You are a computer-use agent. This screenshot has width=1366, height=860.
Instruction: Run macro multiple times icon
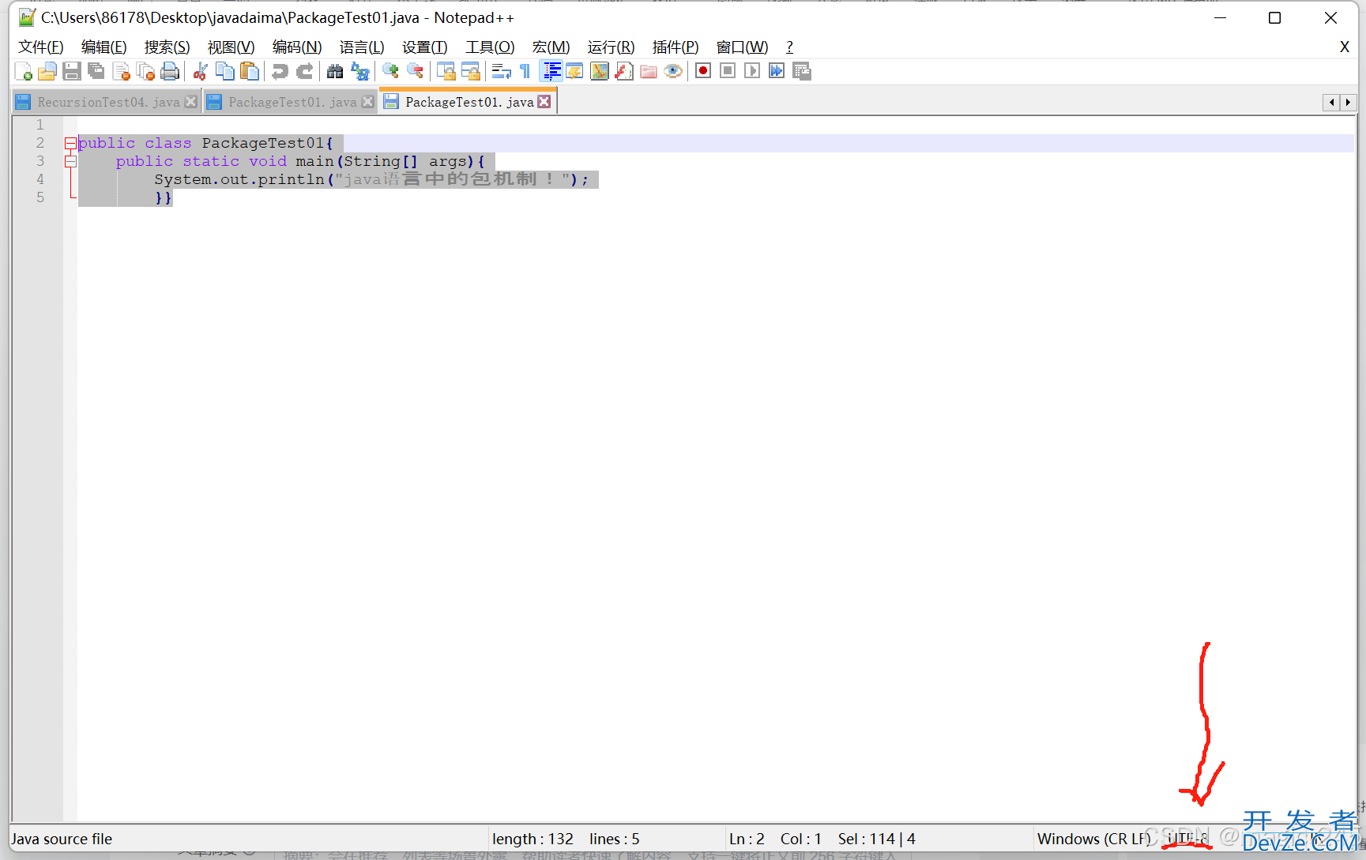point(777,71)
